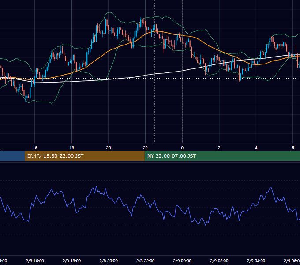The width and height of the screenshot is (300, 265).
Task: Click the 2/8 18:00 date label
Action: click(x=72, y=261)
